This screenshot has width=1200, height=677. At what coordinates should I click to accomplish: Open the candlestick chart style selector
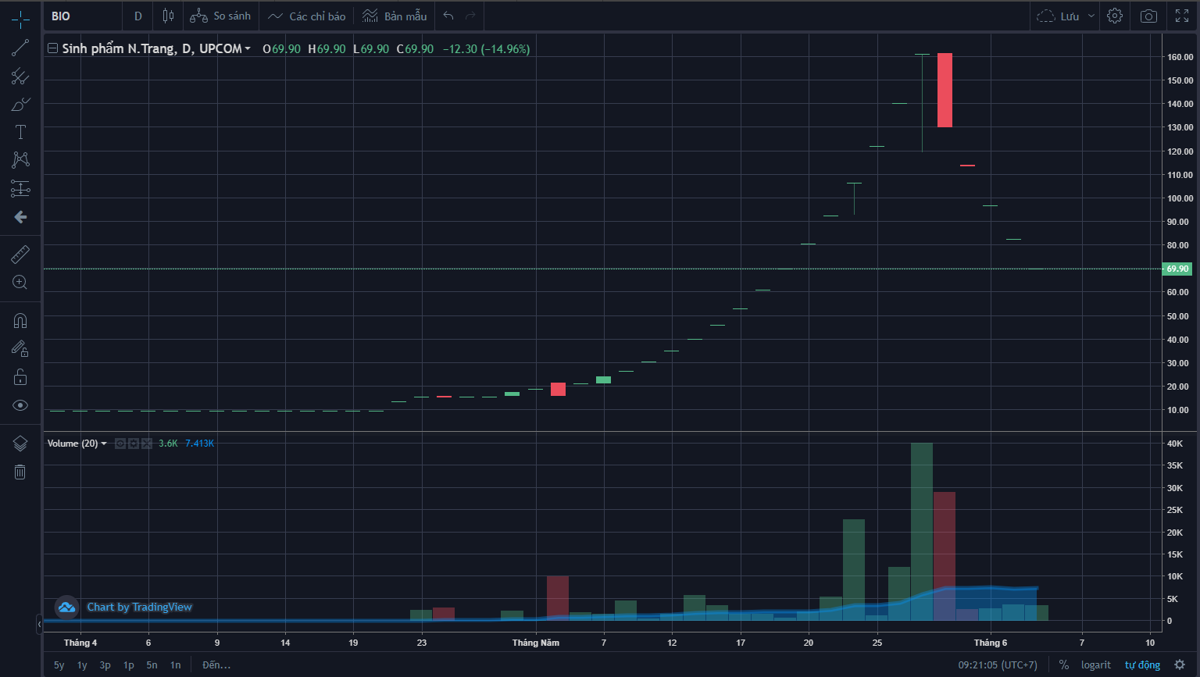168,16
